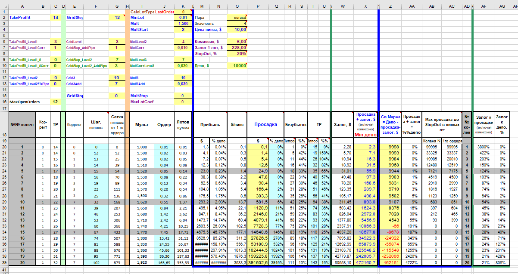This screenshot has height=274, width=518.
Task: Click the 806% cell in the last row
Action: [x=502, y=262]
